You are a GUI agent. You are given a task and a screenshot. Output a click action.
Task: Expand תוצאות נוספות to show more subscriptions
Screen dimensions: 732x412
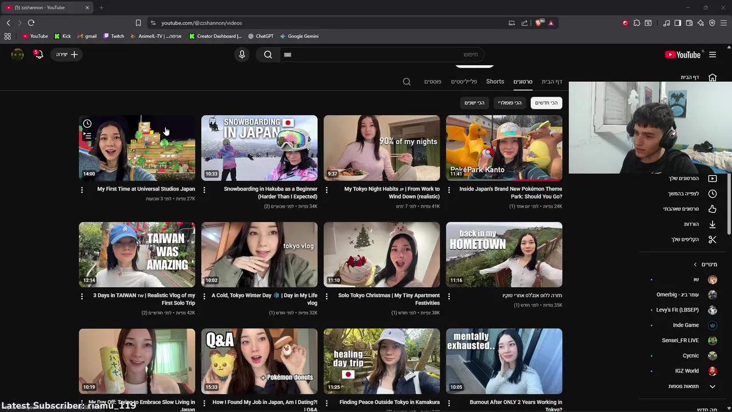[693, 386]
